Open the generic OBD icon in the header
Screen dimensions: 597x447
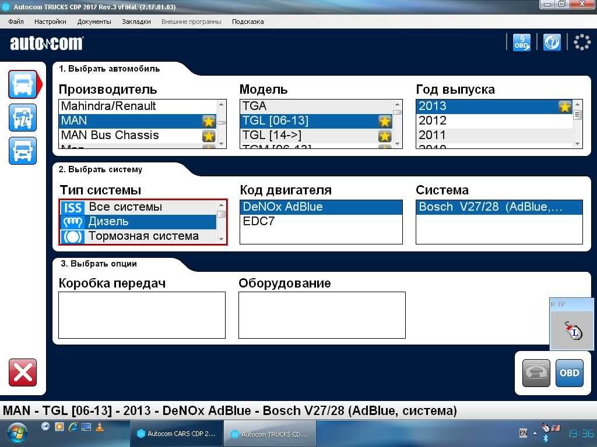pyautogui.click(x=521, y=42)
